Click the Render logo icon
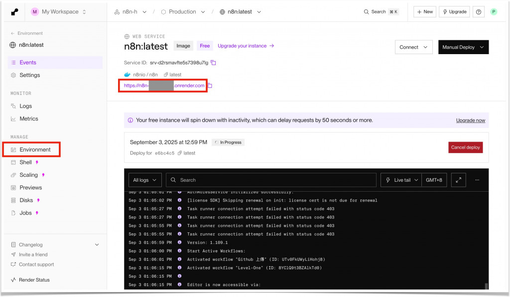Viewport: 510px width, 297px height. coord(14,12)
